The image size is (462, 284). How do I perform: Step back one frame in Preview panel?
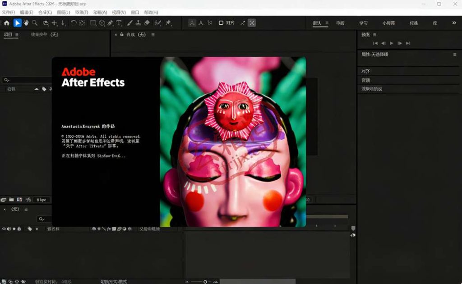click(383, 43)
